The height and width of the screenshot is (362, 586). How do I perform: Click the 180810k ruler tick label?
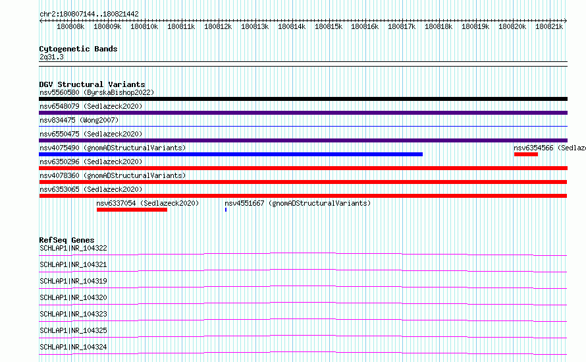point(144,27)
